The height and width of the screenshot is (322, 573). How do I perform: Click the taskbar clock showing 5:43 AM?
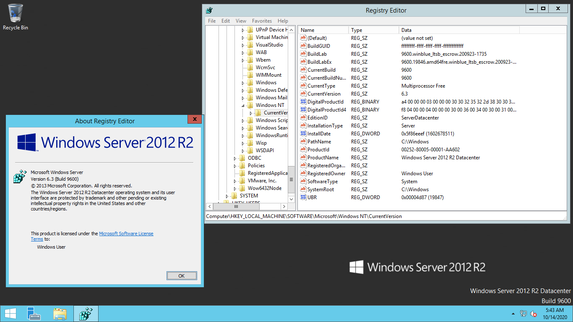[554, 314]
